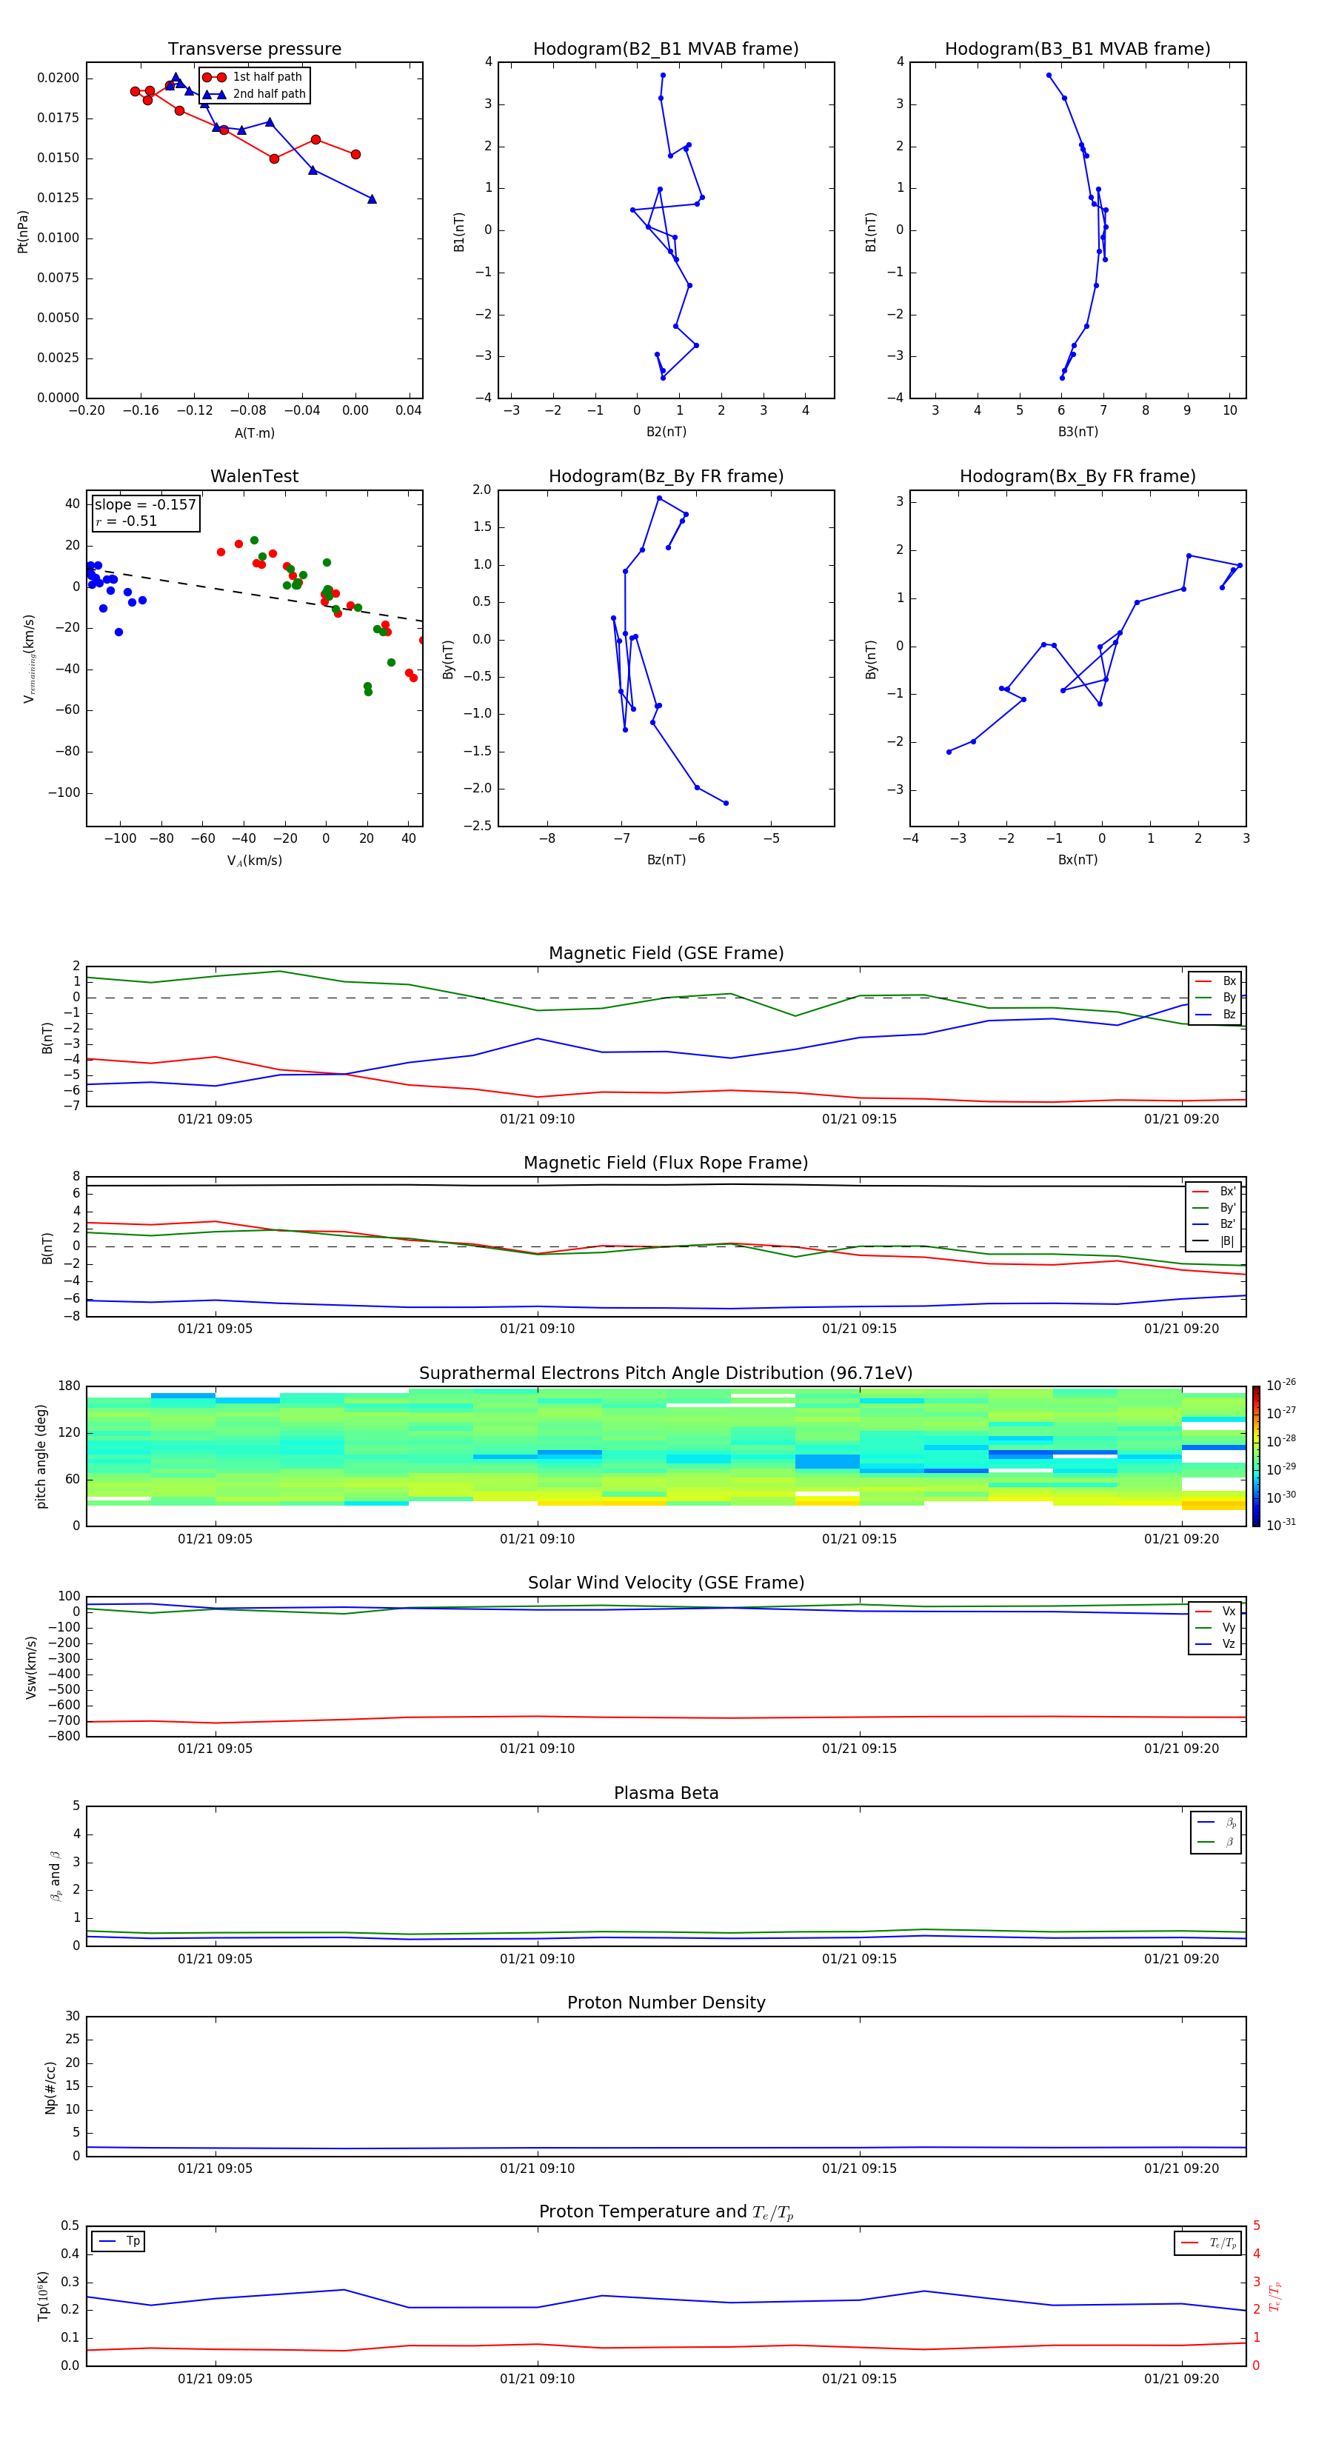Click the "Proton Number Density" title

click(666, 2003)
